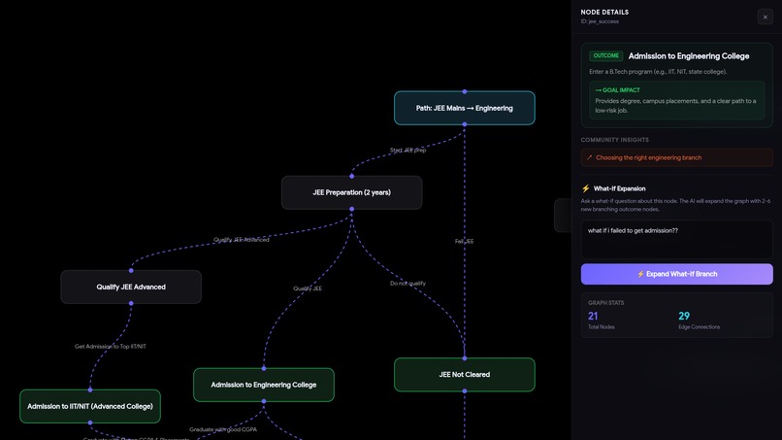Image resolution: width=782 pixels, height=440 pixels.
Task: Click the 'Do not qualify' edge label
Action: (x=407, y=284)
